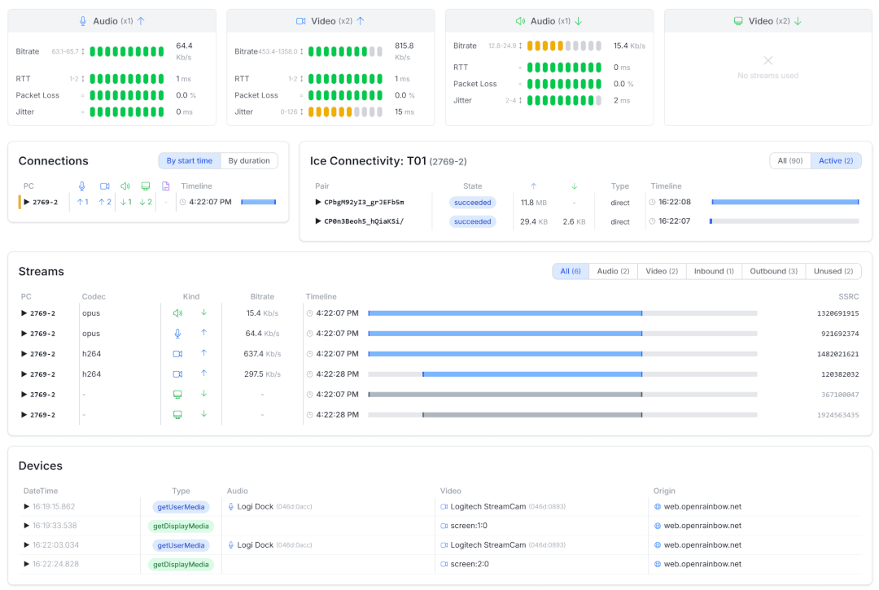Viewport: 879px width, 590px height.
Task: Click the clock icon next to 16:22:08
Action: click(x=651, y=202)
